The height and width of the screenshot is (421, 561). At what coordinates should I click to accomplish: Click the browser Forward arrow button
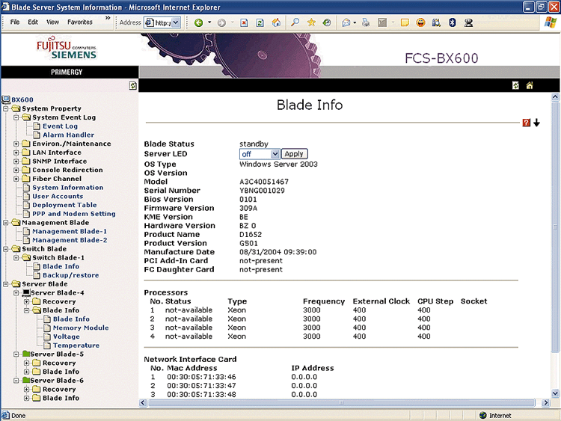(221, 23)
